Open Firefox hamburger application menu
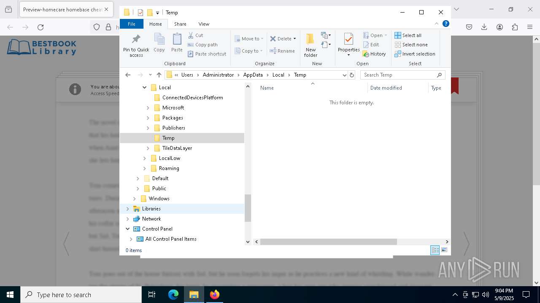The height and width of the screenshot is (303, 540). 530,27
